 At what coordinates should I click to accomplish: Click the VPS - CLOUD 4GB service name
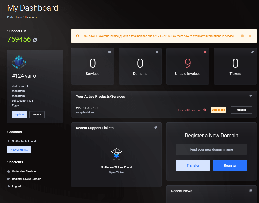[87, 108]
